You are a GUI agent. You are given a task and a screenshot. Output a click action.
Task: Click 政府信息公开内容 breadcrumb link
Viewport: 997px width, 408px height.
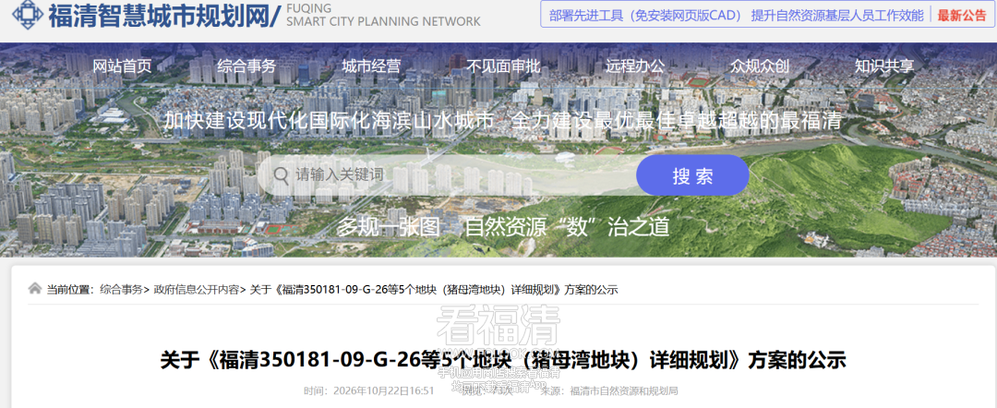point(195,290)
